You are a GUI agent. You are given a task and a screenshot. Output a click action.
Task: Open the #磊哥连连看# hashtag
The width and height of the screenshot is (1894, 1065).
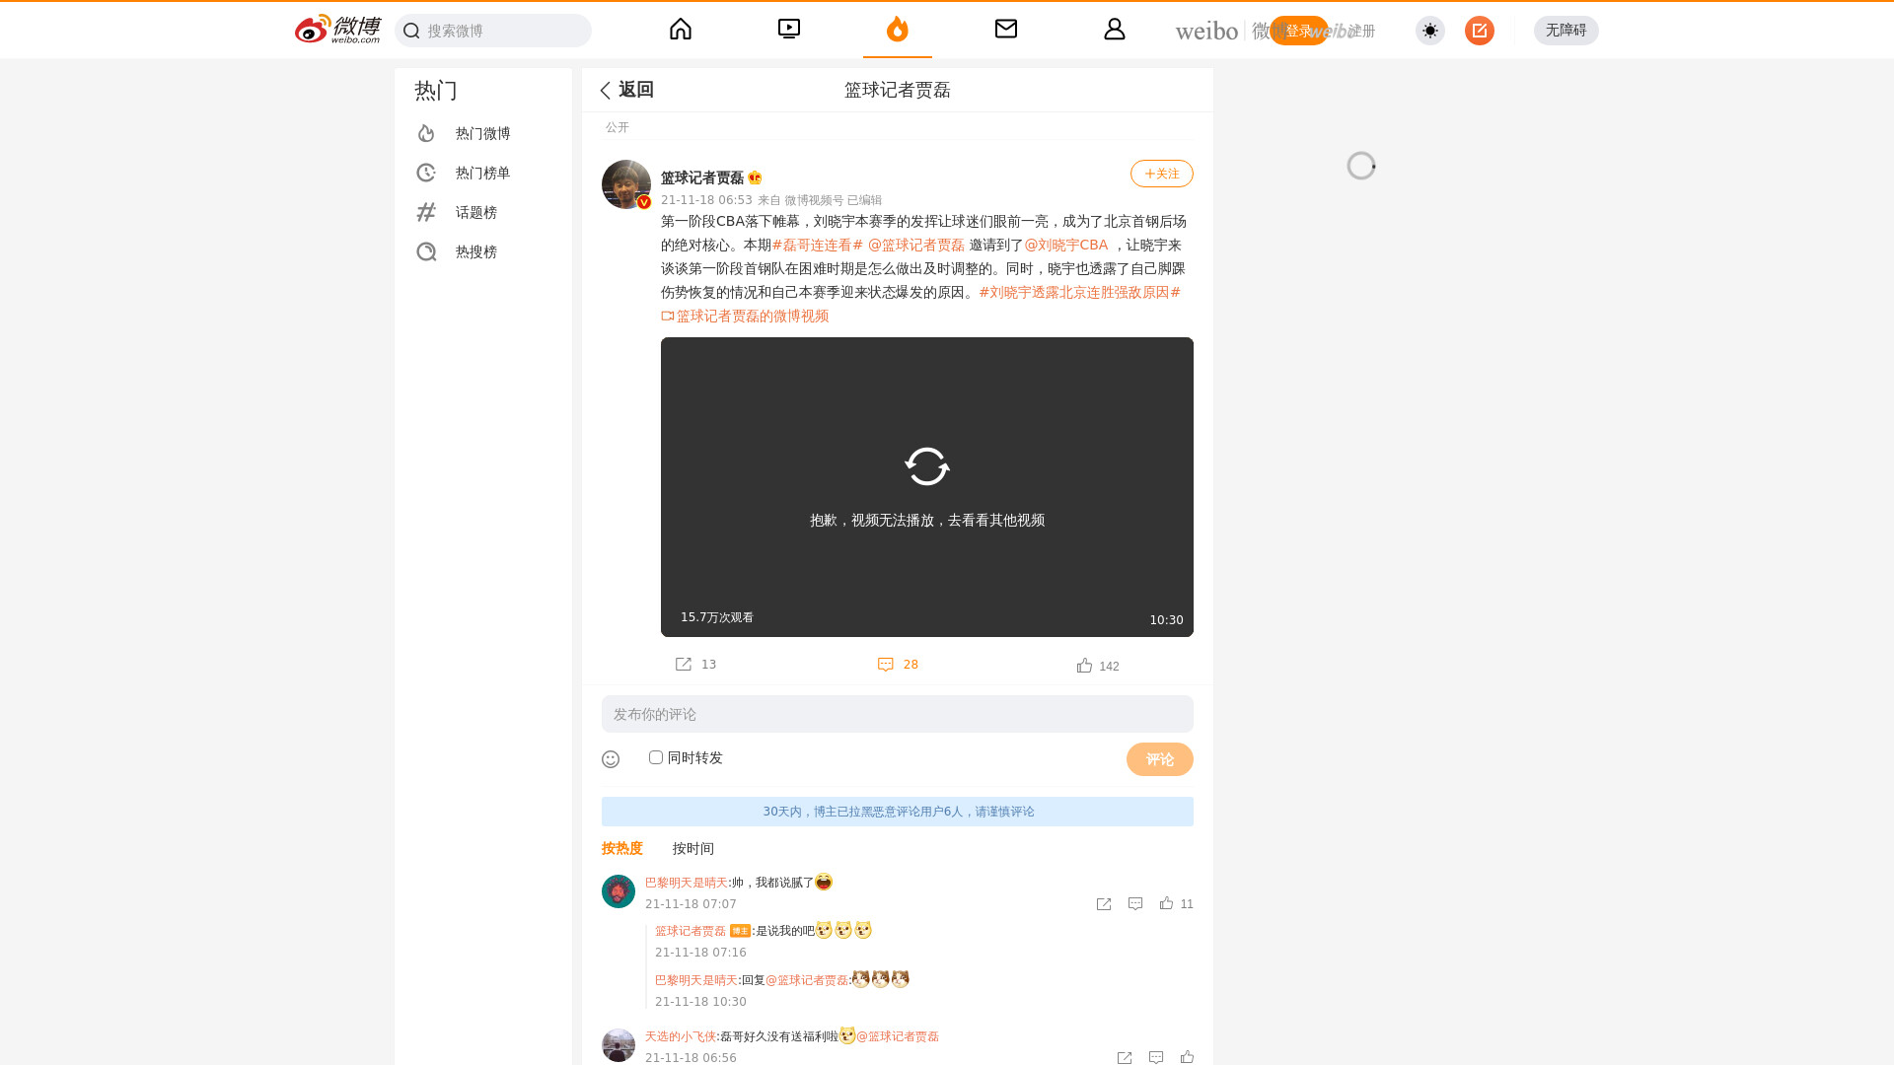818,245
